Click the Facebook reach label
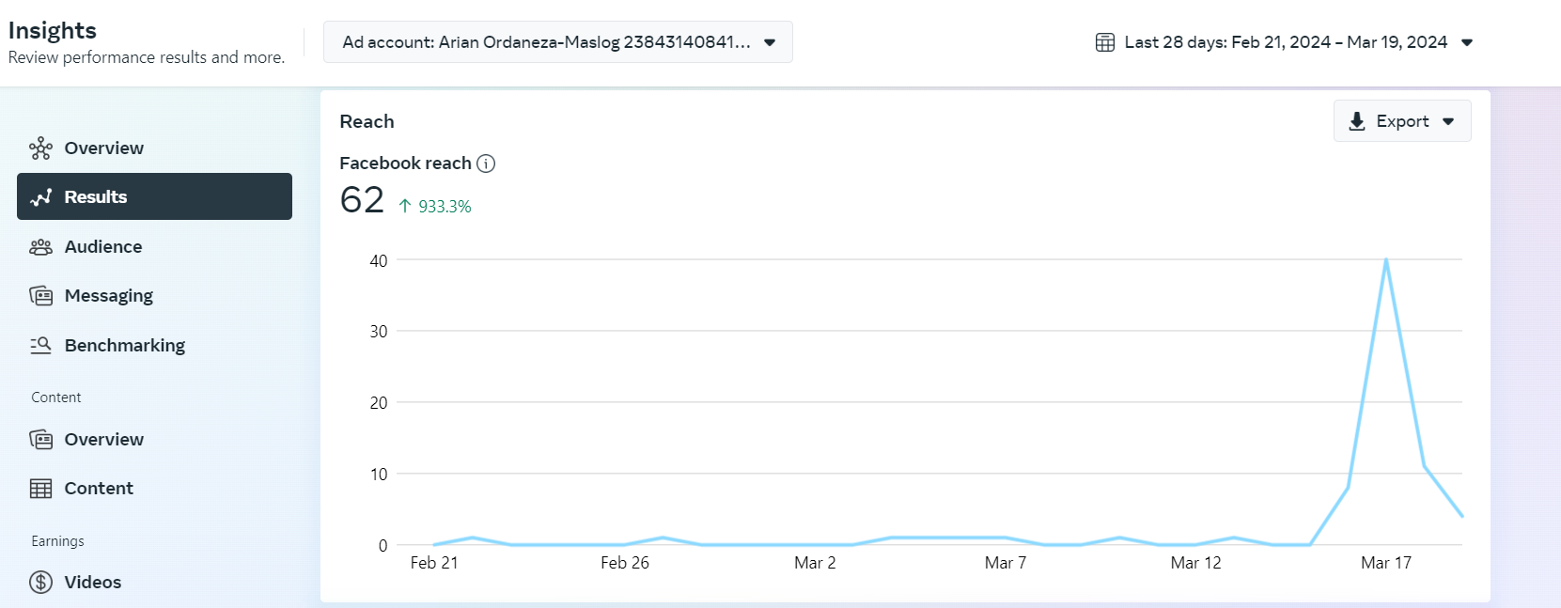The height and width of the screenshot is (608, 1561). point(405,164)
